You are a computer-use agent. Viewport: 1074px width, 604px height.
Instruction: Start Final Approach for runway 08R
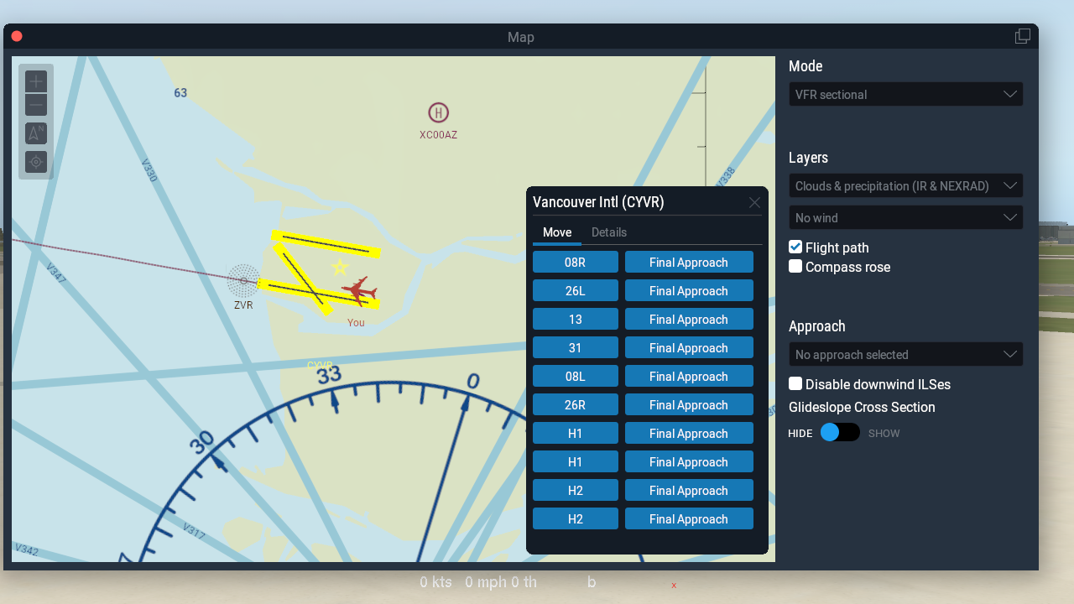(689, 262)
